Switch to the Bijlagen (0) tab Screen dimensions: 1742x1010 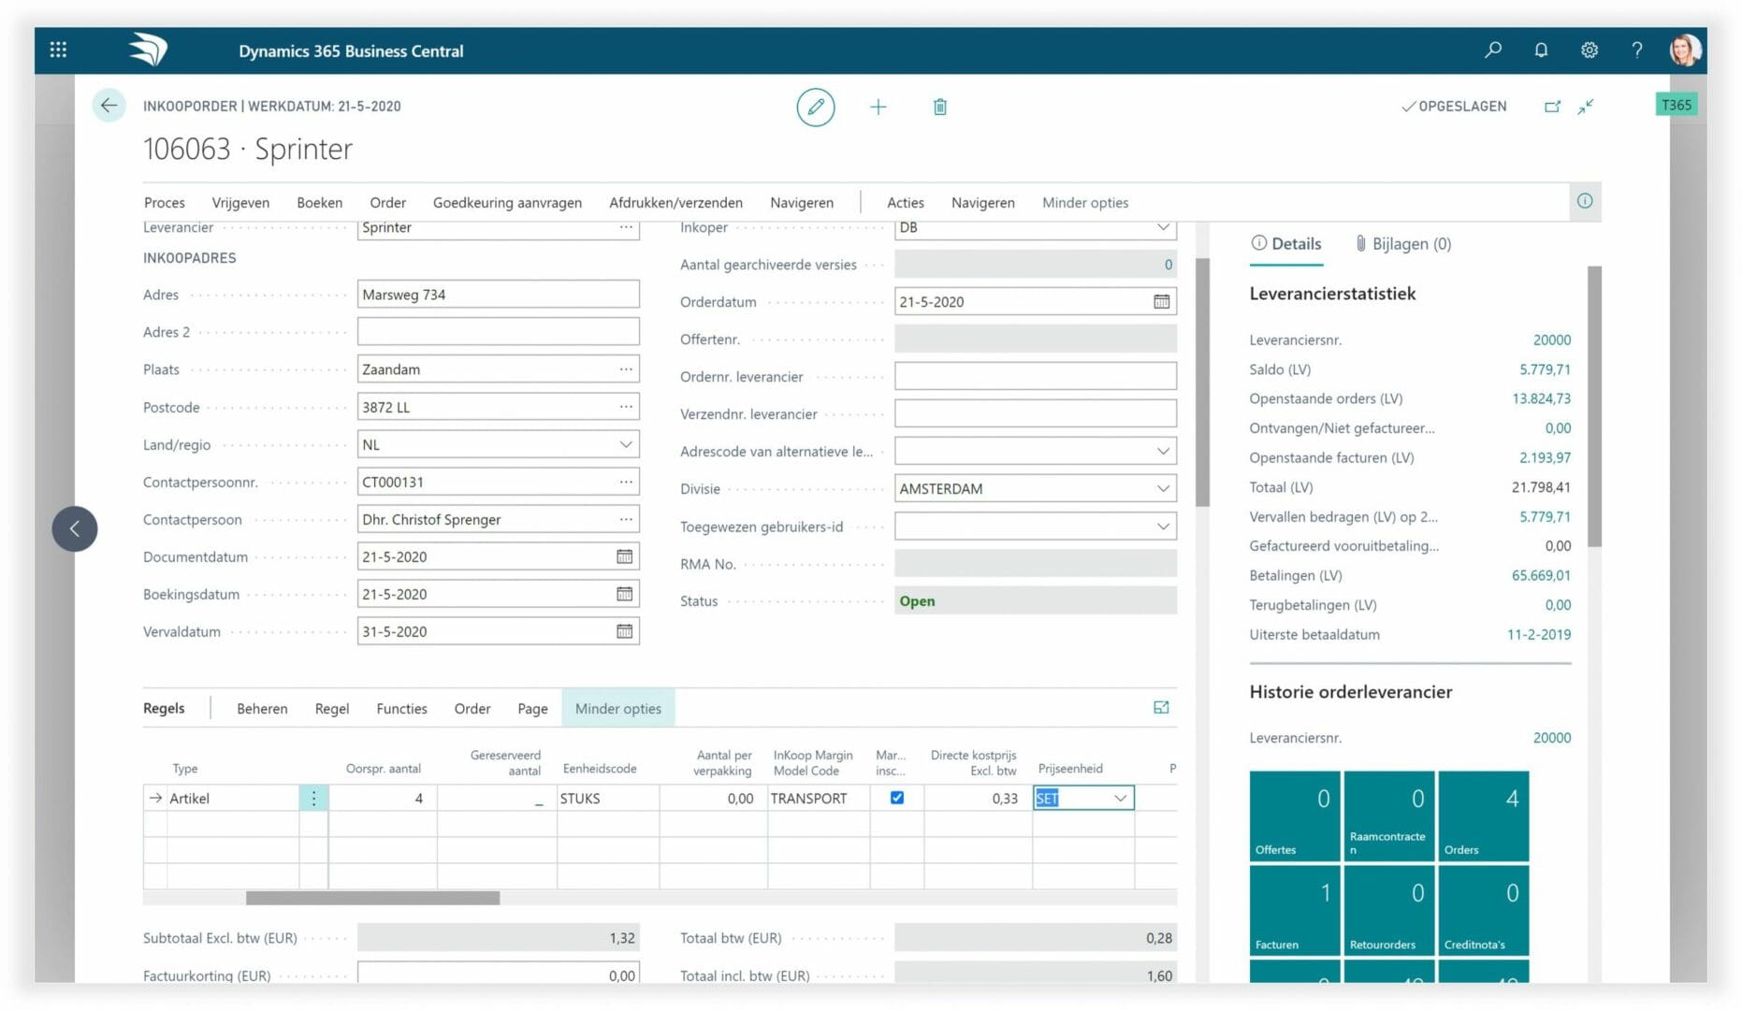click(1403, 244)
